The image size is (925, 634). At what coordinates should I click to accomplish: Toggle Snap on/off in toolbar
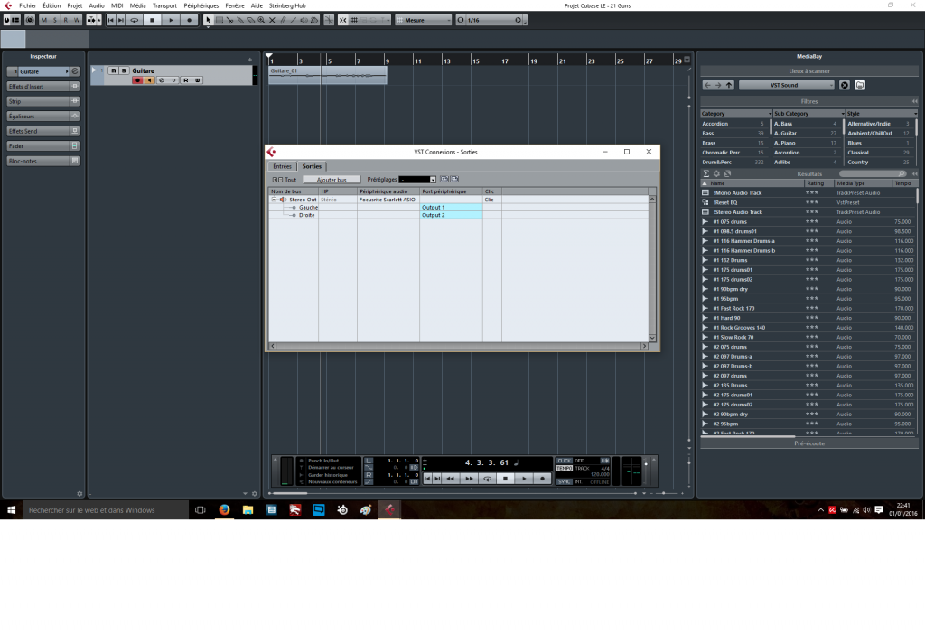coord(342,20)
